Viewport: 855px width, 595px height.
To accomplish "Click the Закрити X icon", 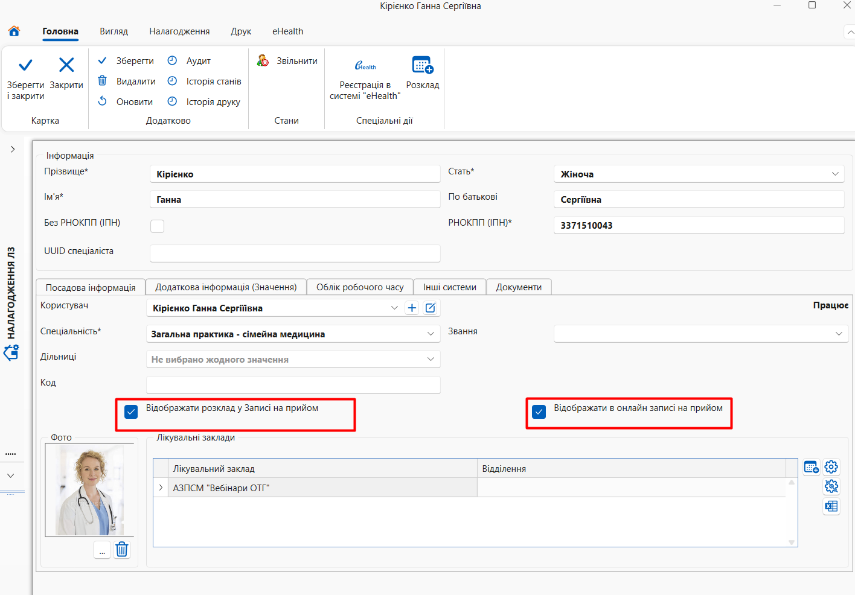I will (x=66, y=65).
